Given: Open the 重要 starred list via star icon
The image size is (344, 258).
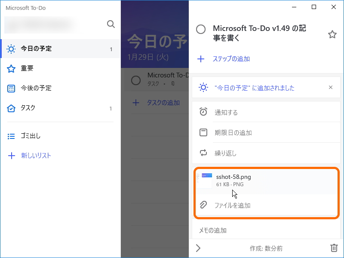Looking at the screenshot, I should tap(12, 68).
